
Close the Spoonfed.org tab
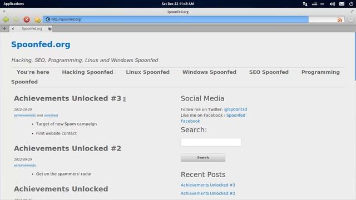(13, 28)
